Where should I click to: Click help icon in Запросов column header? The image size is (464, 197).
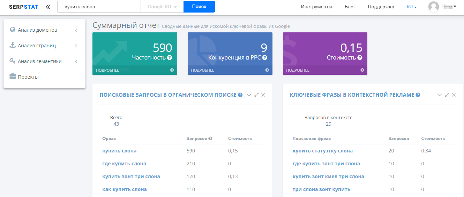click(x=210, y=139)
